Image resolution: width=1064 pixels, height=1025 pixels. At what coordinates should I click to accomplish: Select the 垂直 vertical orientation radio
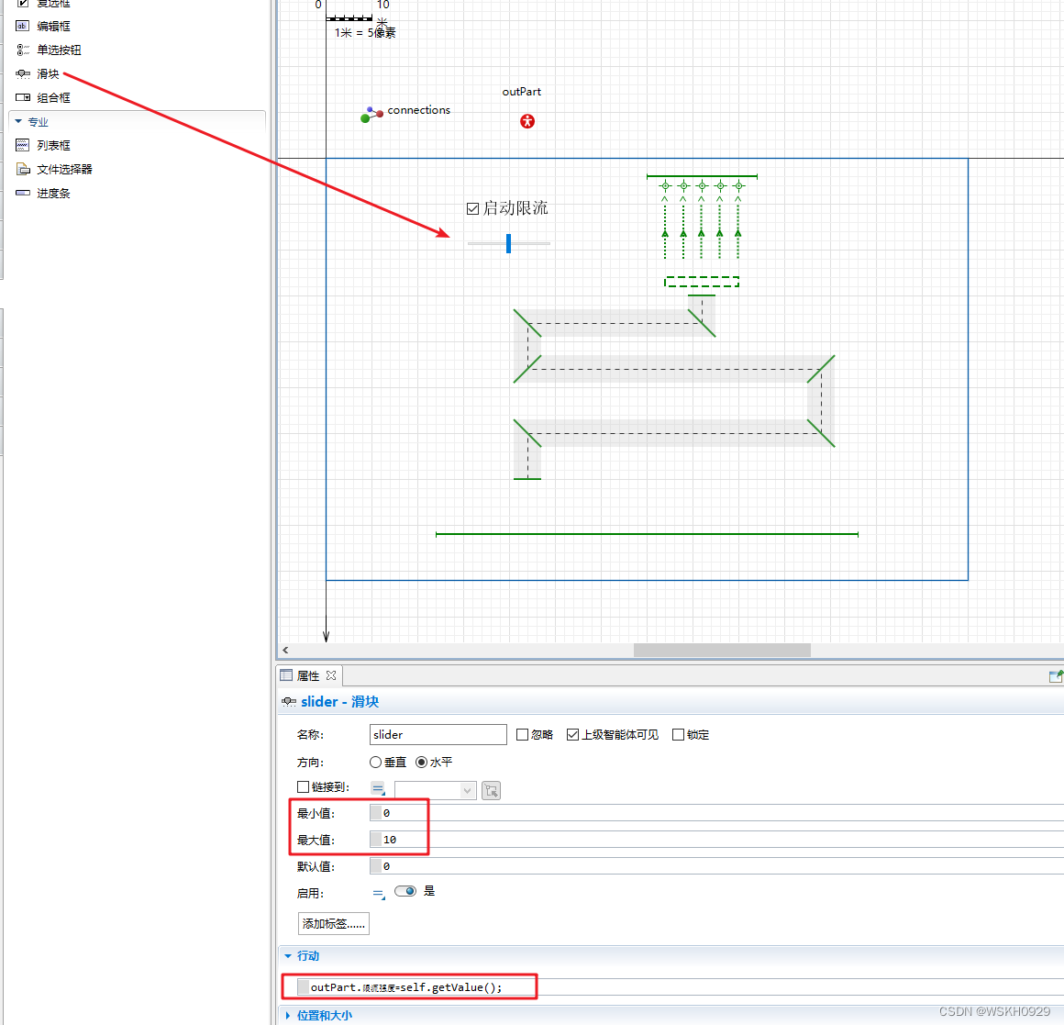coord(375,763)
